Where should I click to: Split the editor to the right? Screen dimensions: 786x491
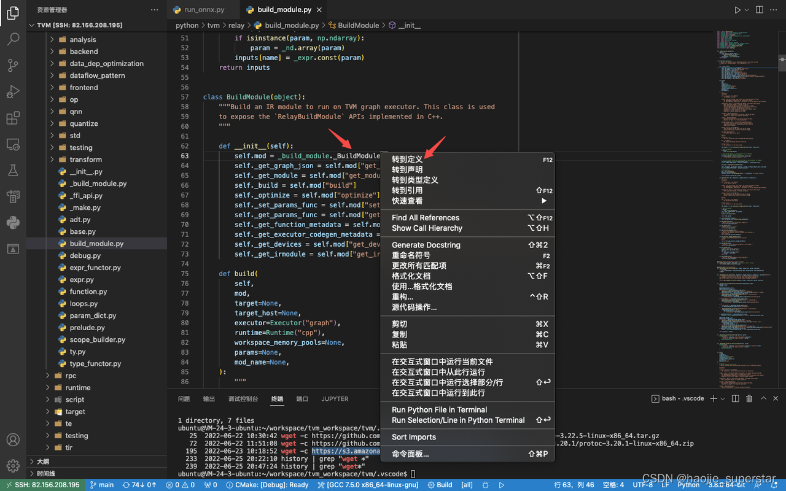click(760, 10)
